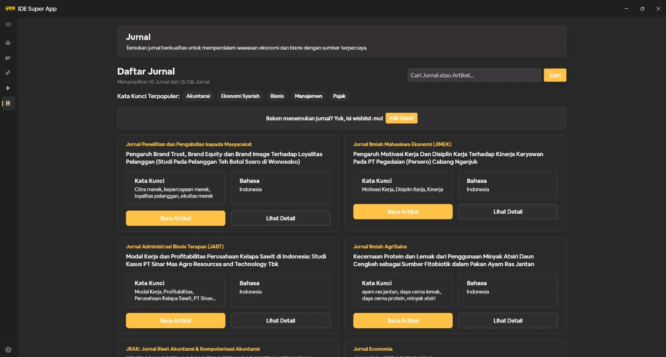
Task: Select the Modal Kerja dan Profitabilitas title
Action: pyautogui.click(x=226, y=260)
